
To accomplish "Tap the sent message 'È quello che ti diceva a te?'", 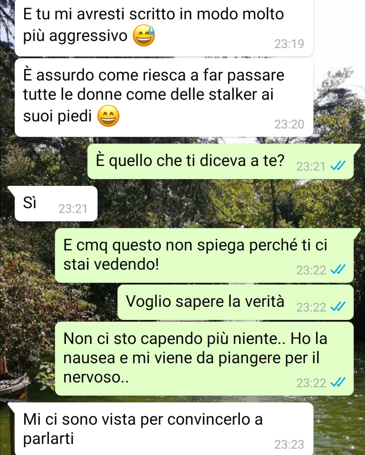I will (x=220, y=161).
